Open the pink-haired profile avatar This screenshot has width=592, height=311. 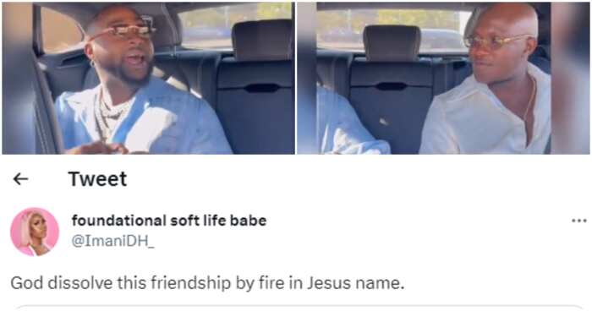tap(35, 232)
